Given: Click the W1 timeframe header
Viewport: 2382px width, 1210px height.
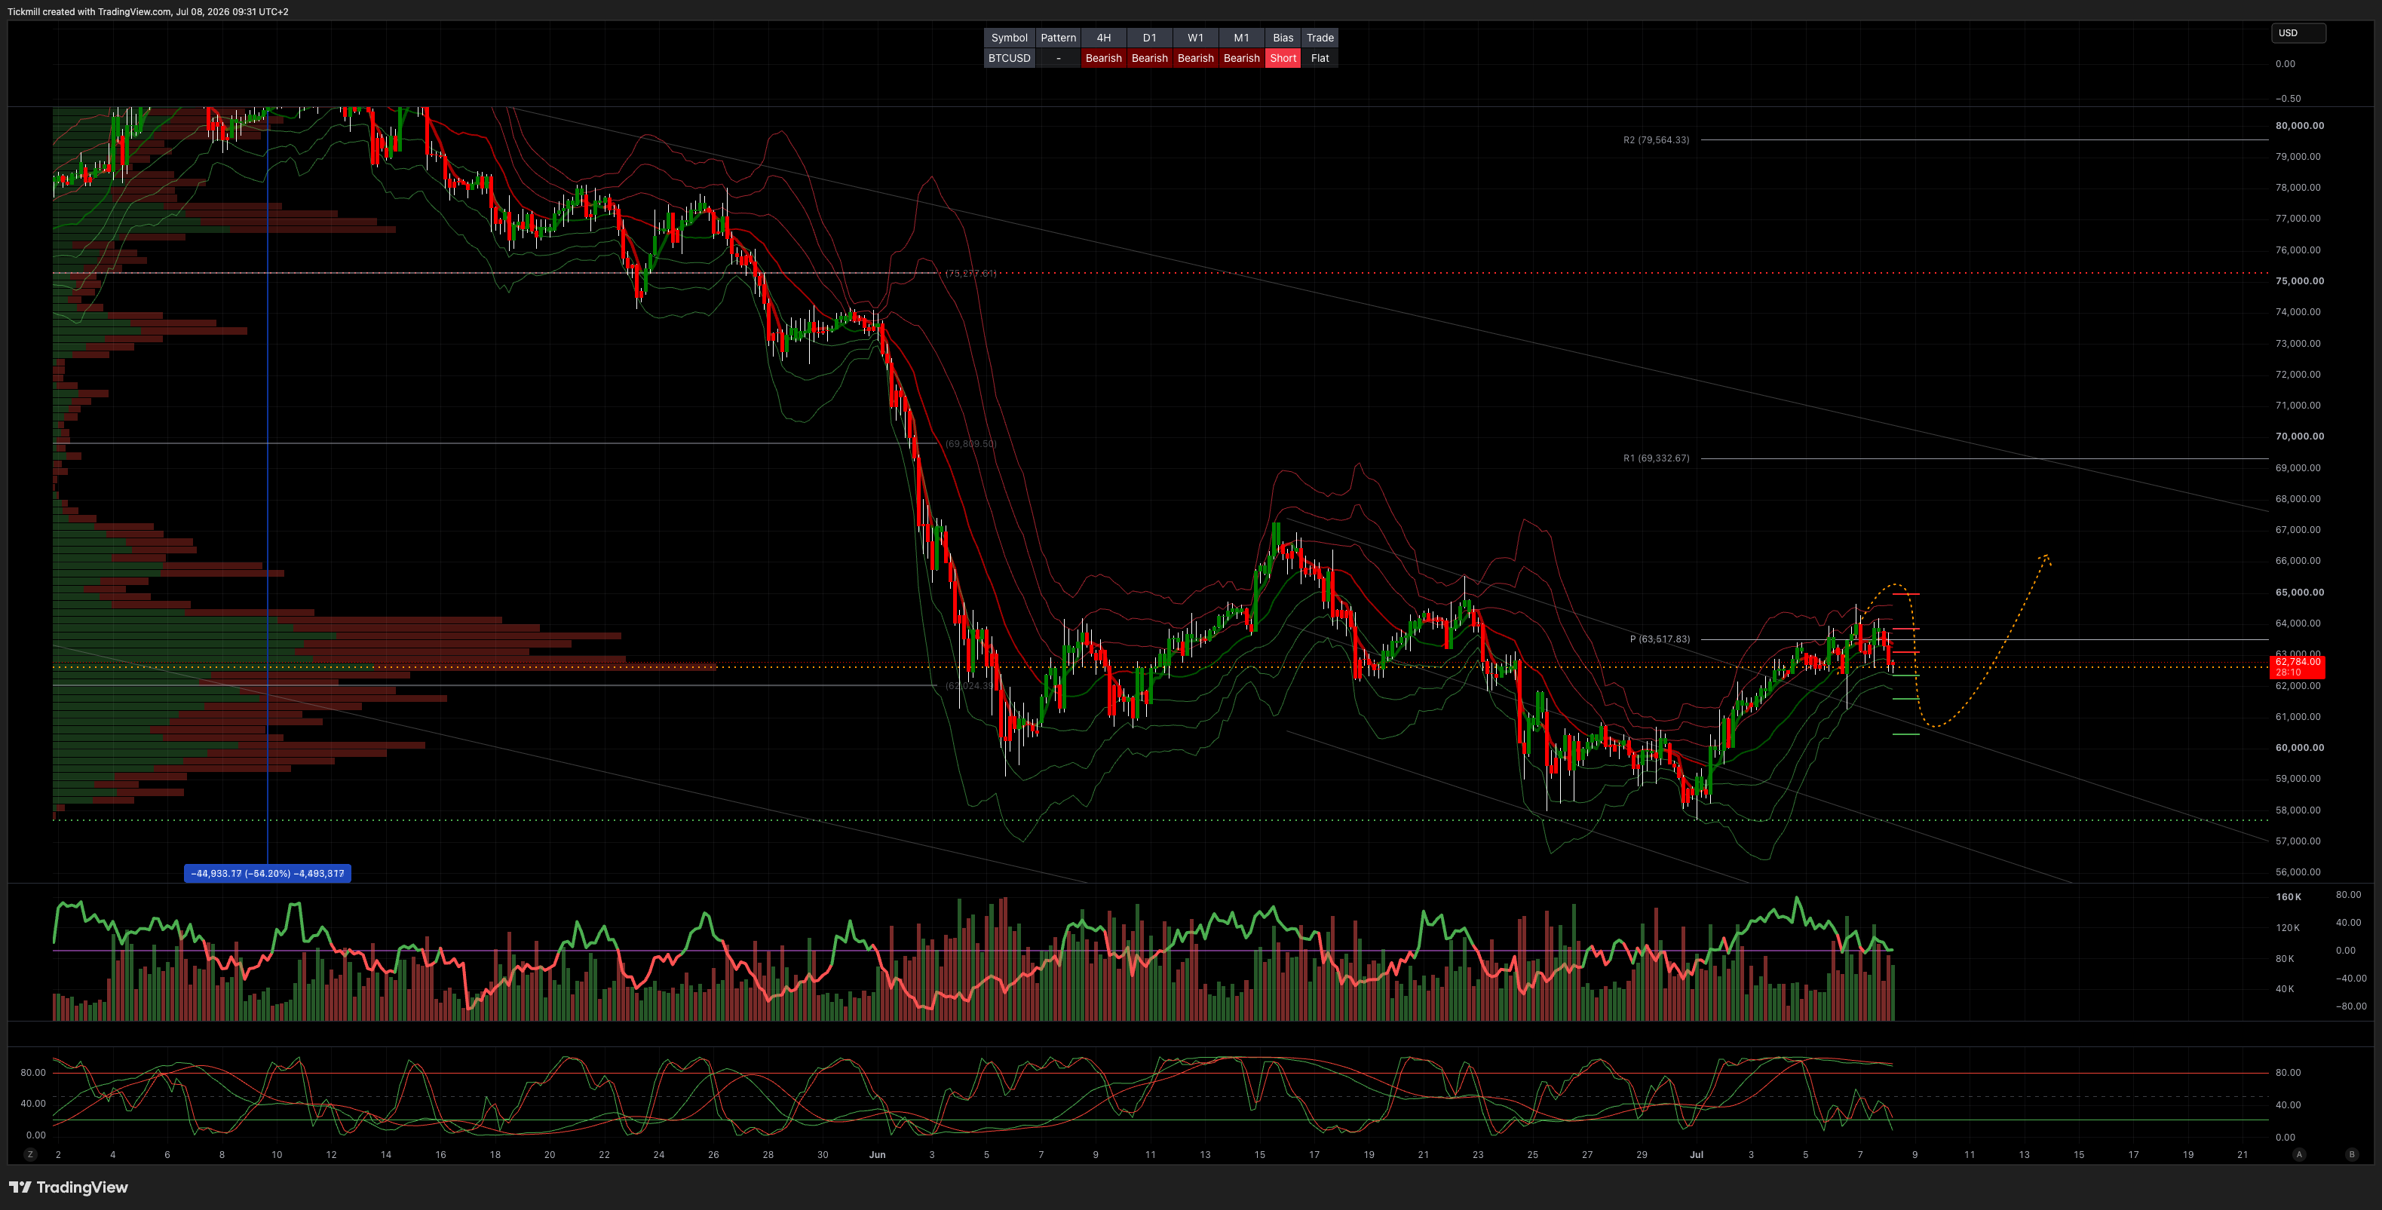Looking at the screenshot, I should click(x=1196, y=38).
